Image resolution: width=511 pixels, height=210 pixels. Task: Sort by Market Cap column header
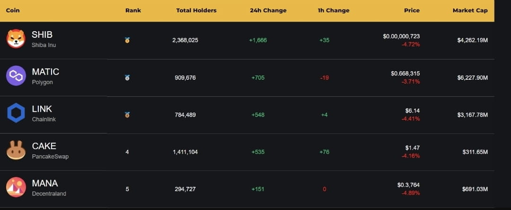pos(470,10)
